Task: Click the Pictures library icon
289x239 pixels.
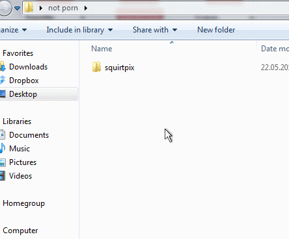Action: coord(3,162)
